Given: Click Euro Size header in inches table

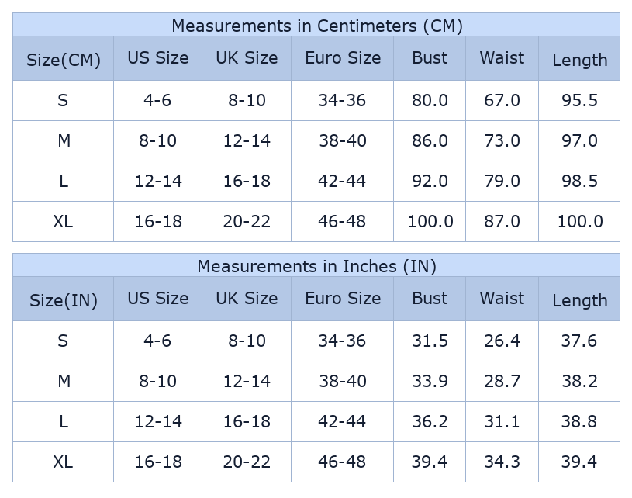Looking at the screenshot, I should pos(343,299).
